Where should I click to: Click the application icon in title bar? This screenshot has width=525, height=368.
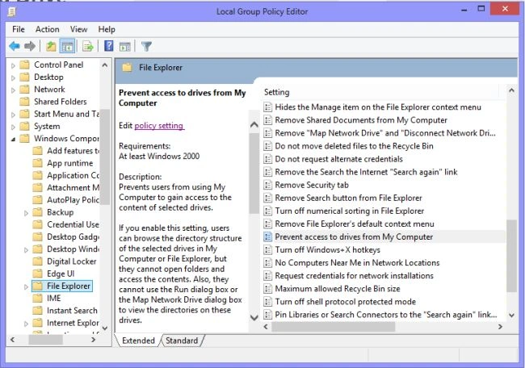click(12, 12)
